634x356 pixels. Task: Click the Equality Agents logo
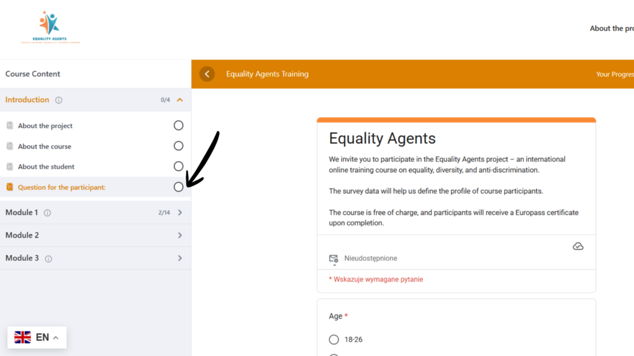50,27
